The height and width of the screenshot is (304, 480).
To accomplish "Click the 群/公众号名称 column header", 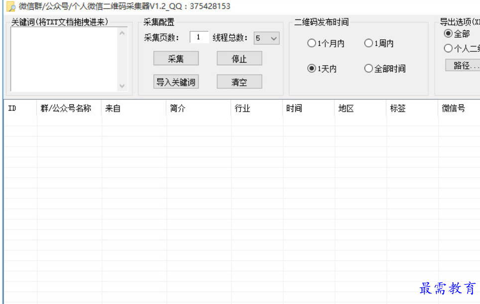I will [69, 108].
